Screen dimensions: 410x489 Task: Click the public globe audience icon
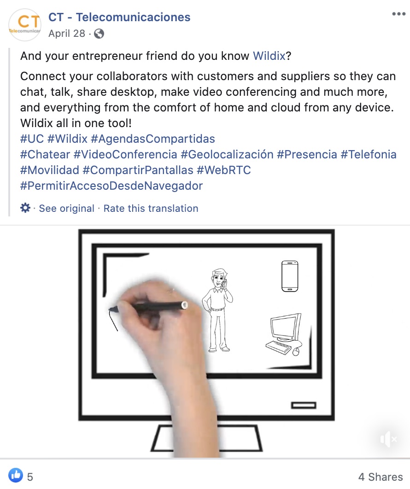pyautogui.click(x=99, y=33)
